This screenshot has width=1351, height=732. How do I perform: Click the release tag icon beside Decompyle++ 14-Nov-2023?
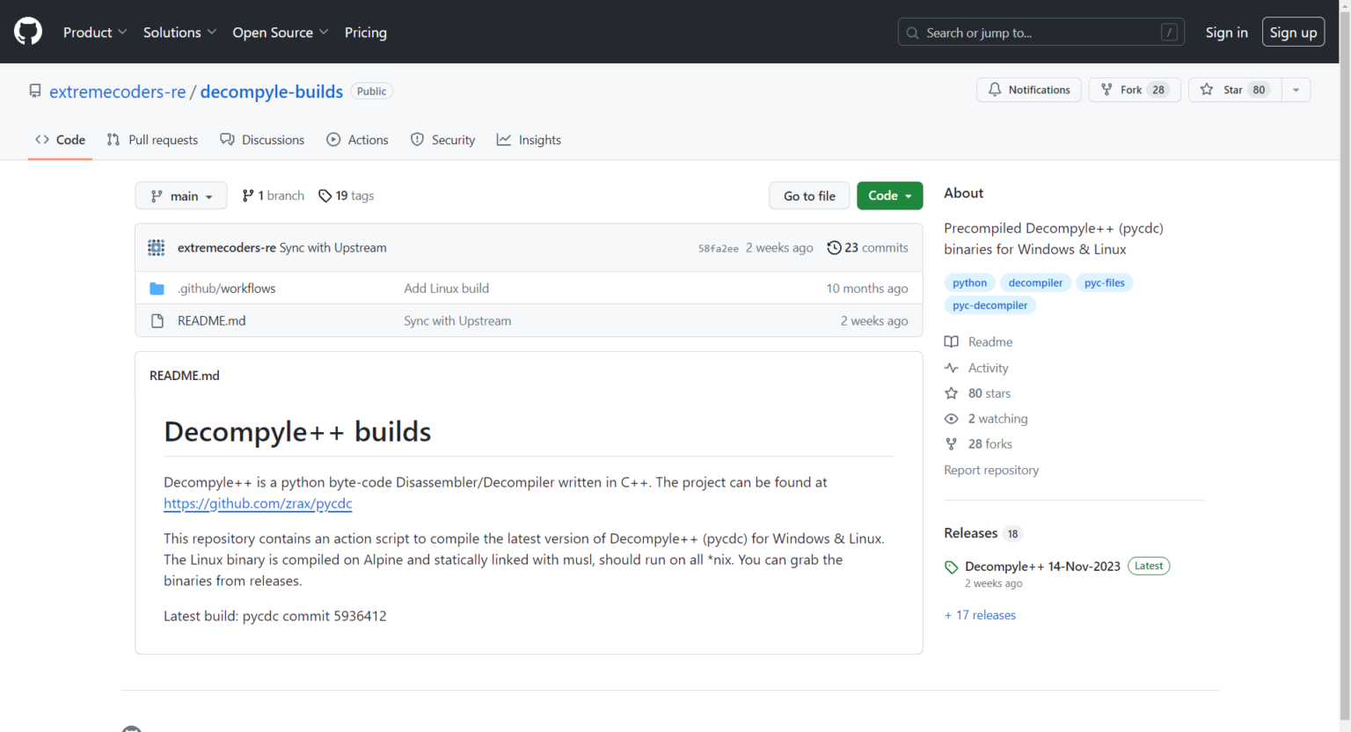pos(951,566)
